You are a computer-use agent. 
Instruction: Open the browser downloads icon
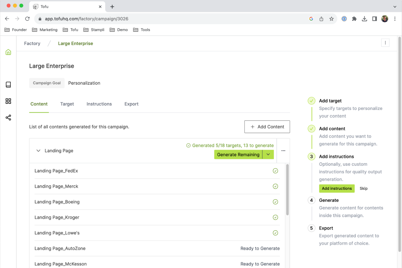(x=365, y=19)
